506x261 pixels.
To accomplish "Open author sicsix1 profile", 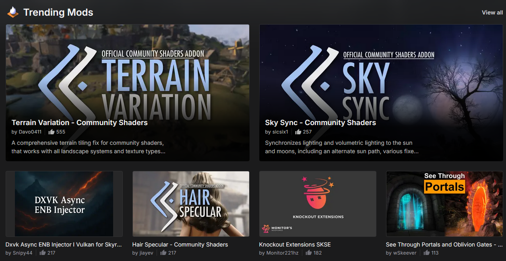I will point(280,132).
